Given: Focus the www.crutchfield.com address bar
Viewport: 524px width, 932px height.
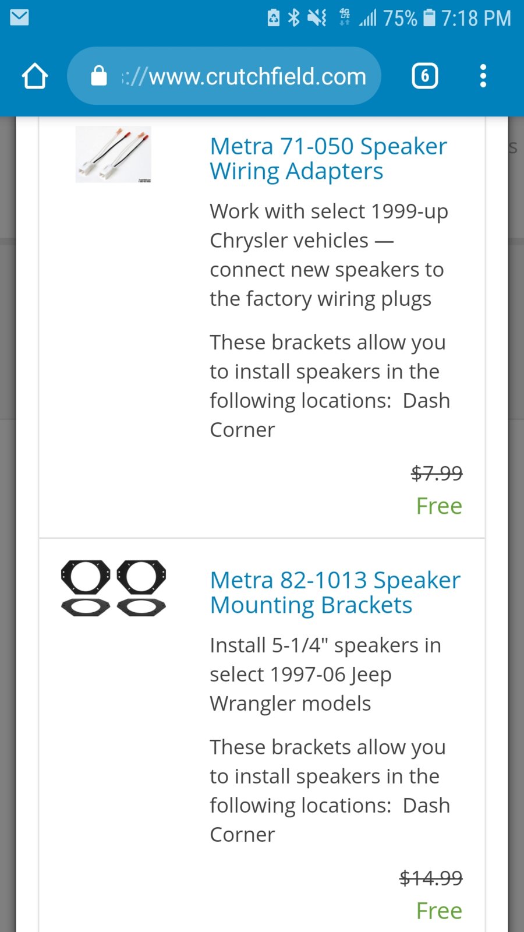Looking at the screenshot, I should [x=245, y=76].
